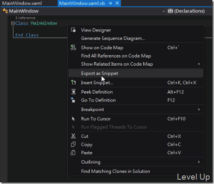Screen dimensions: 214x184
Task: Select Peek Definition menu entry
Action: [136, 92]
